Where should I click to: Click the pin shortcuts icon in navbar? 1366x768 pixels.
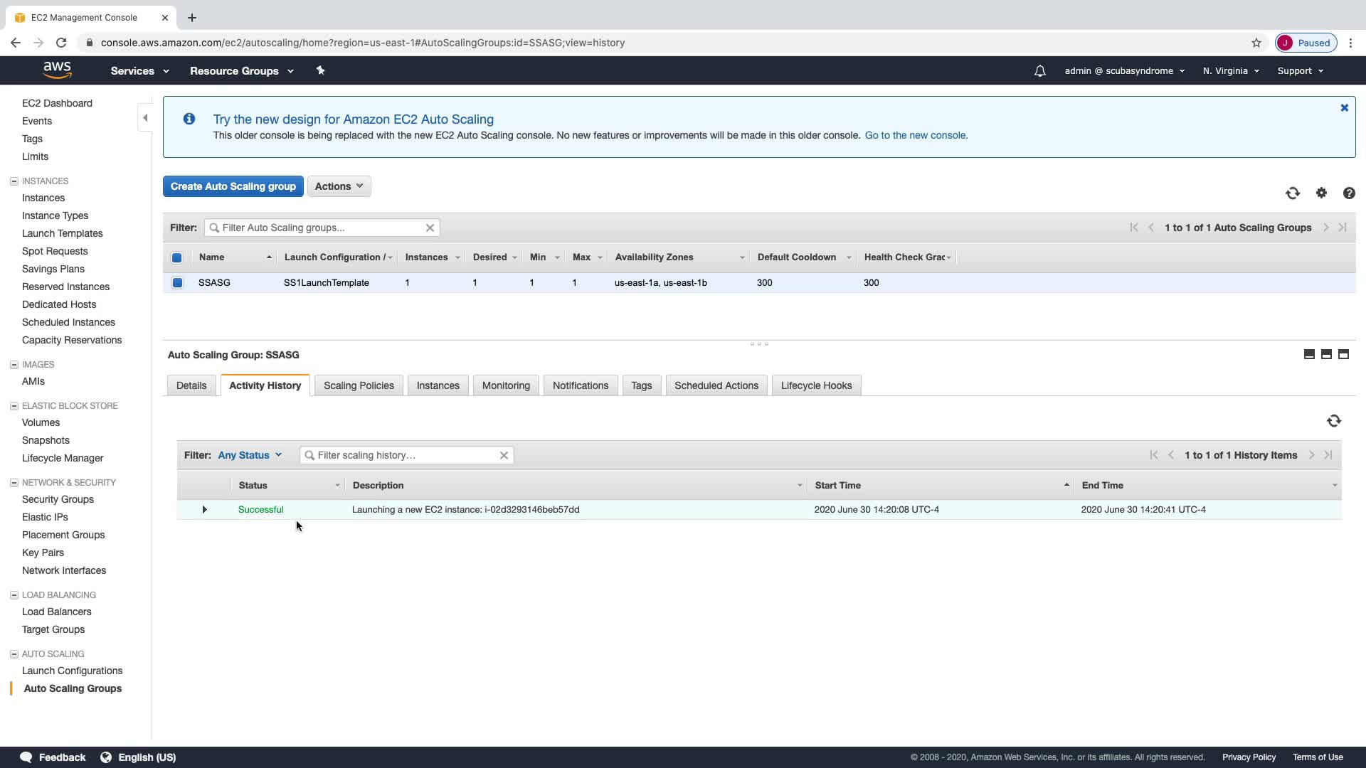click(320, 70)
